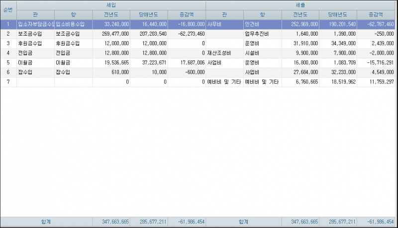Click the 17,687,006 value
Viewport: 398px width, 228px height.
pos(193,62)
